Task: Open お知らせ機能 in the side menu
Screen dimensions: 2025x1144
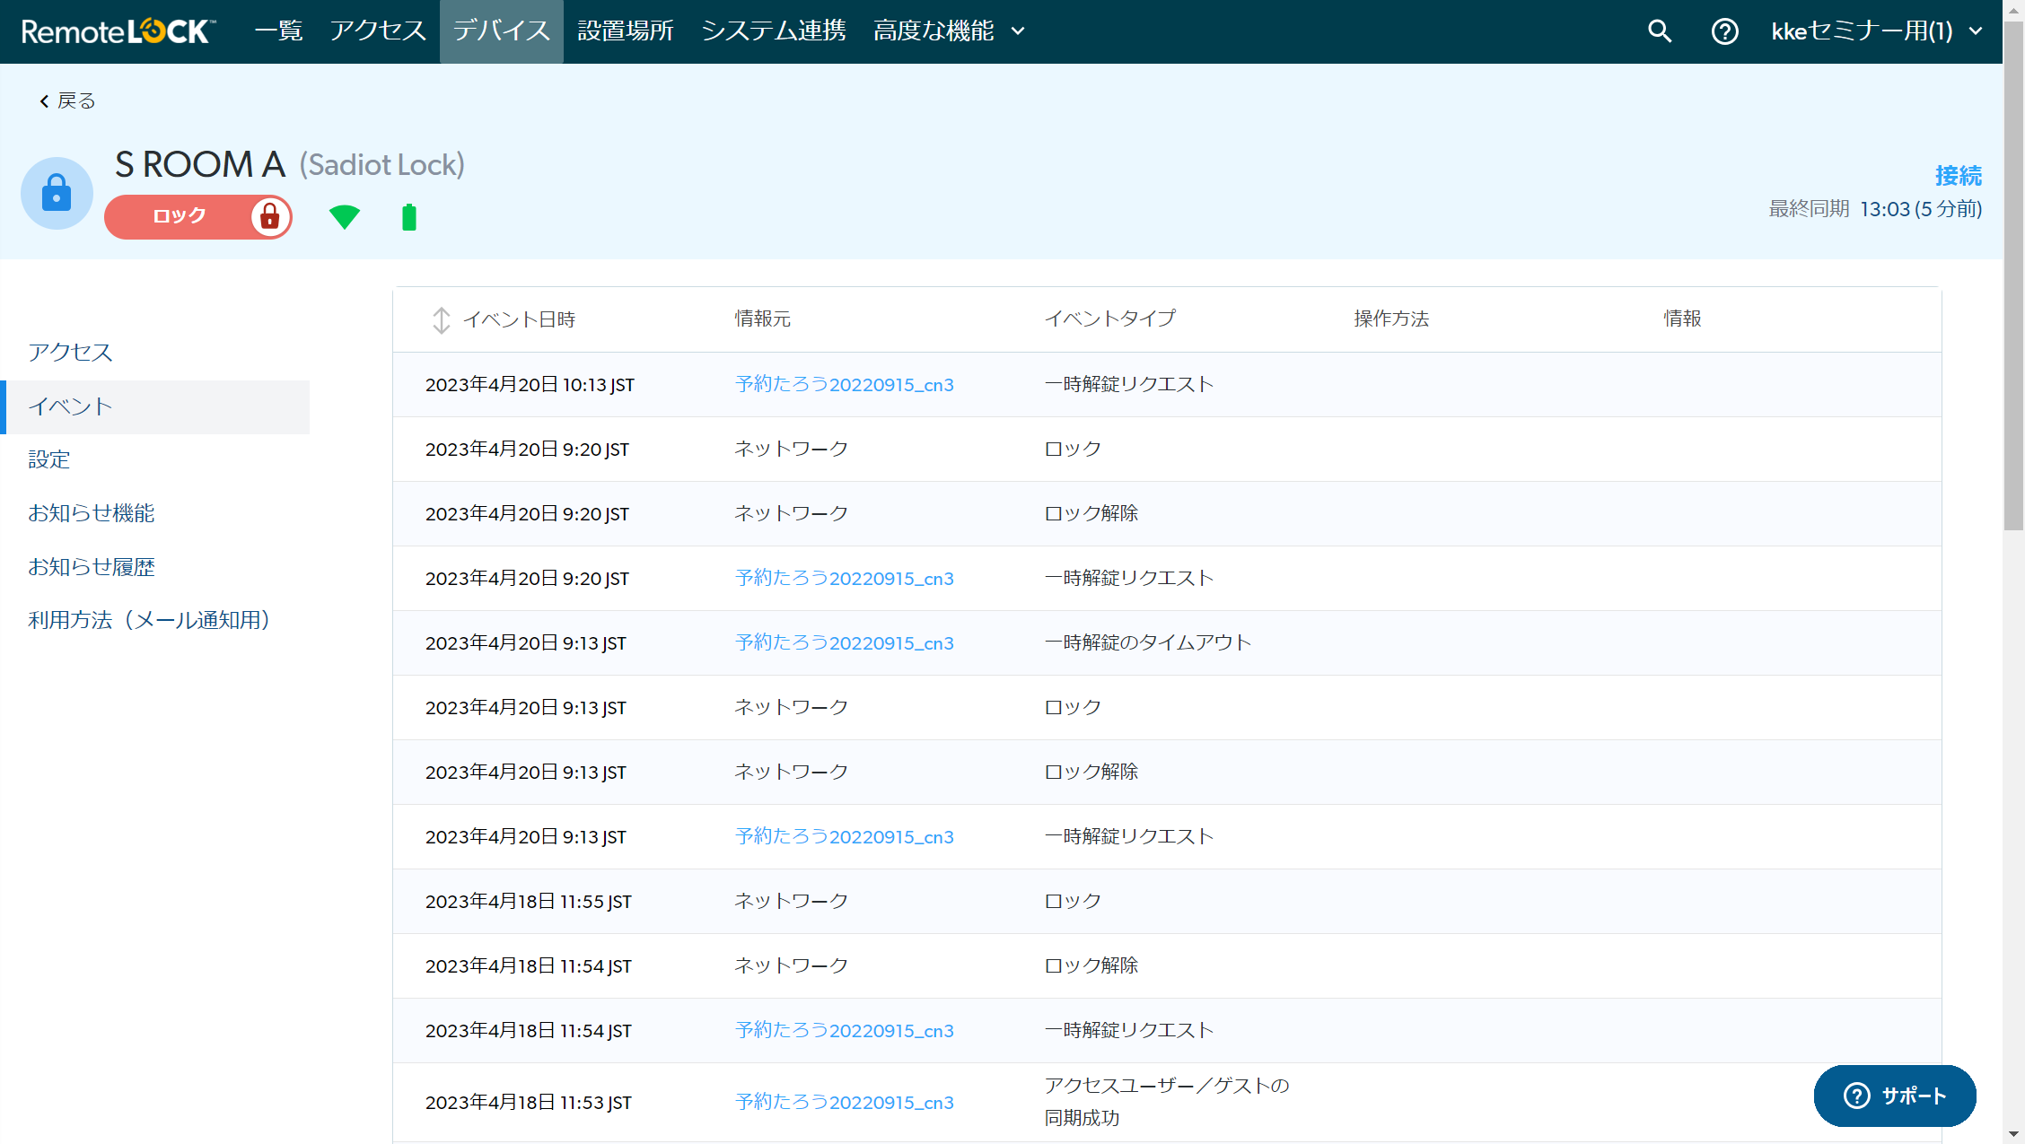Action: point(92,513)
